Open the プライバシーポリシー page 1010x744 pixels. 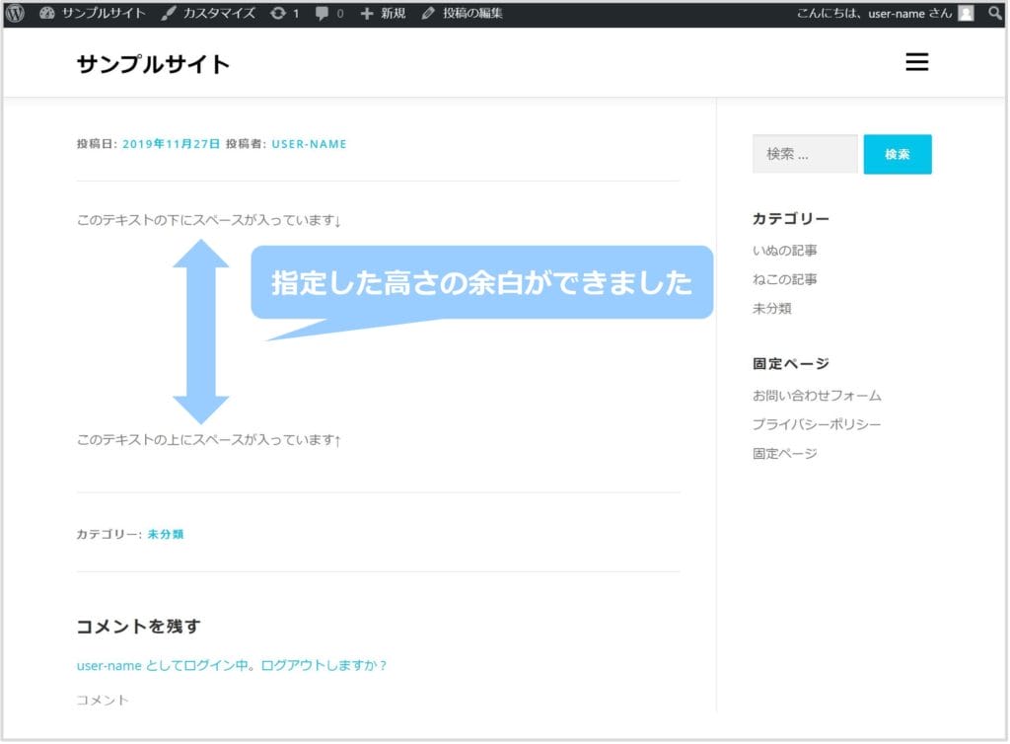pyautogui.click(x=817, y=424)
